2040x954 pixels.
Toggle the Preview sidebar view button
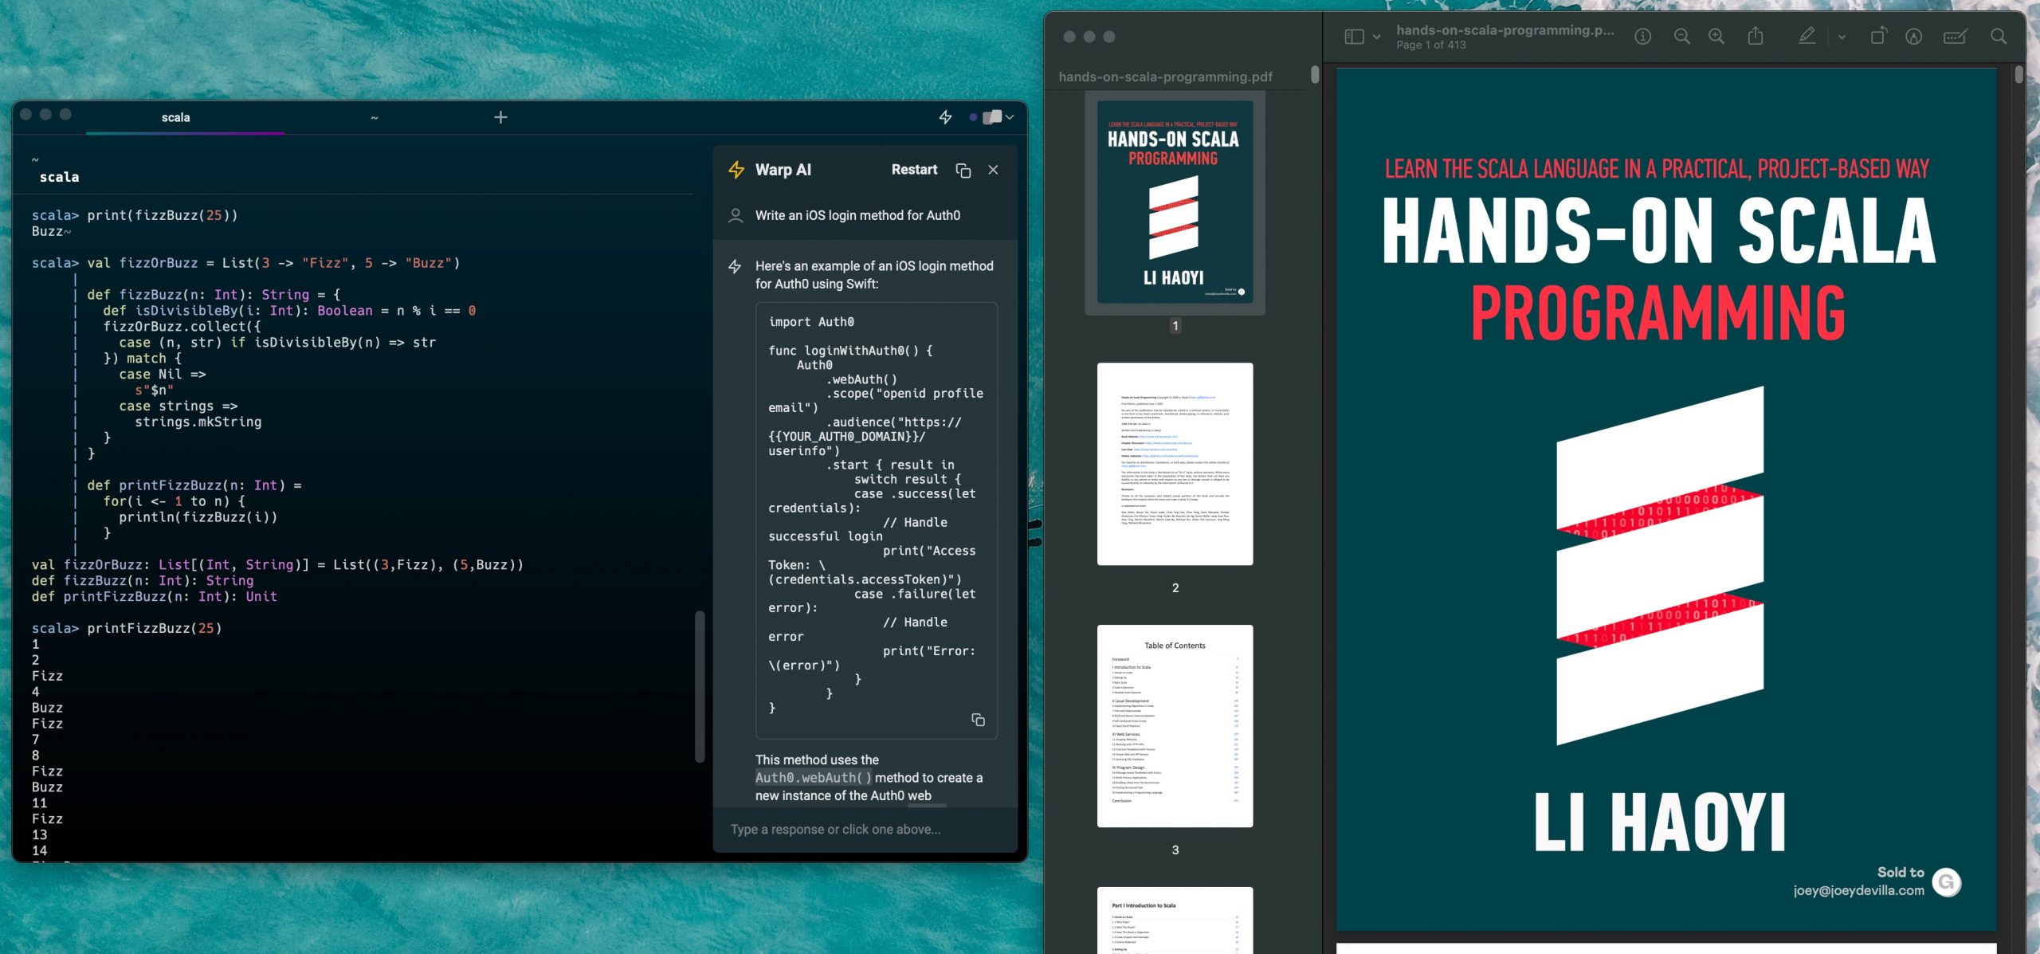pyautogui.click(x=1354, y=37)
